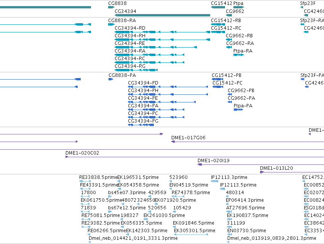Click EST label RE74378.5prime

(x=191, y=193)
